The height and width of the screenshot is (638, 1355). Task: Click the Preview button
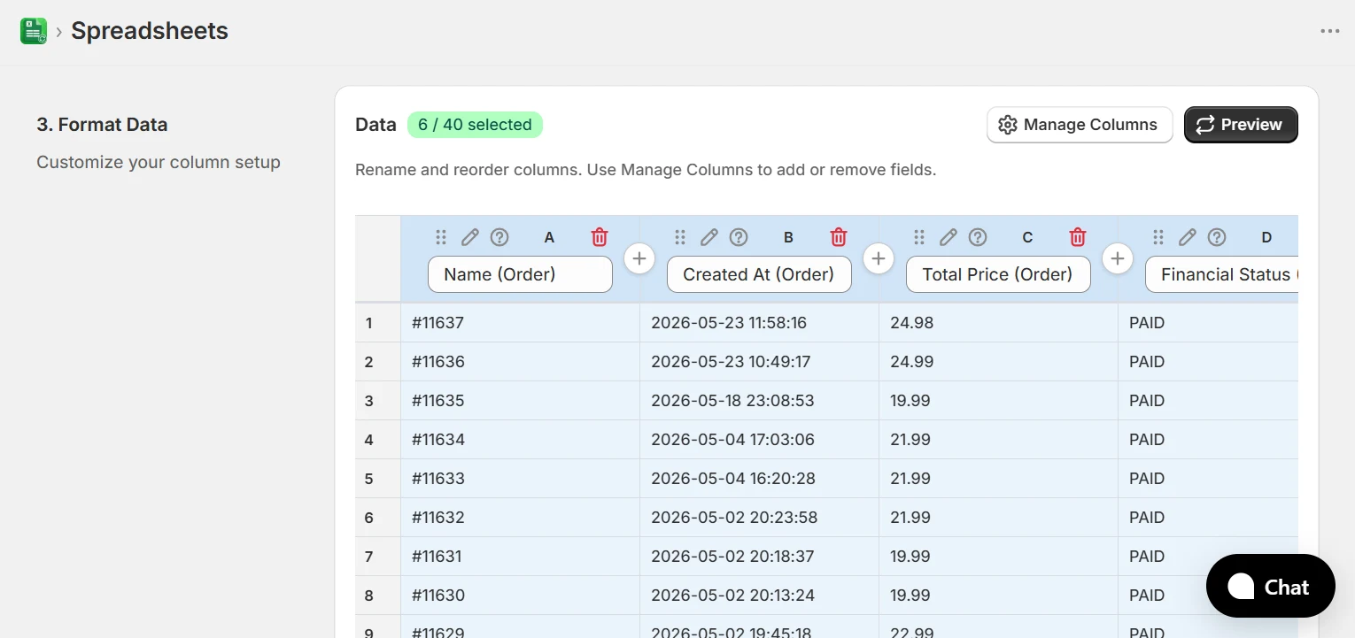click(x=1241, y=125)
